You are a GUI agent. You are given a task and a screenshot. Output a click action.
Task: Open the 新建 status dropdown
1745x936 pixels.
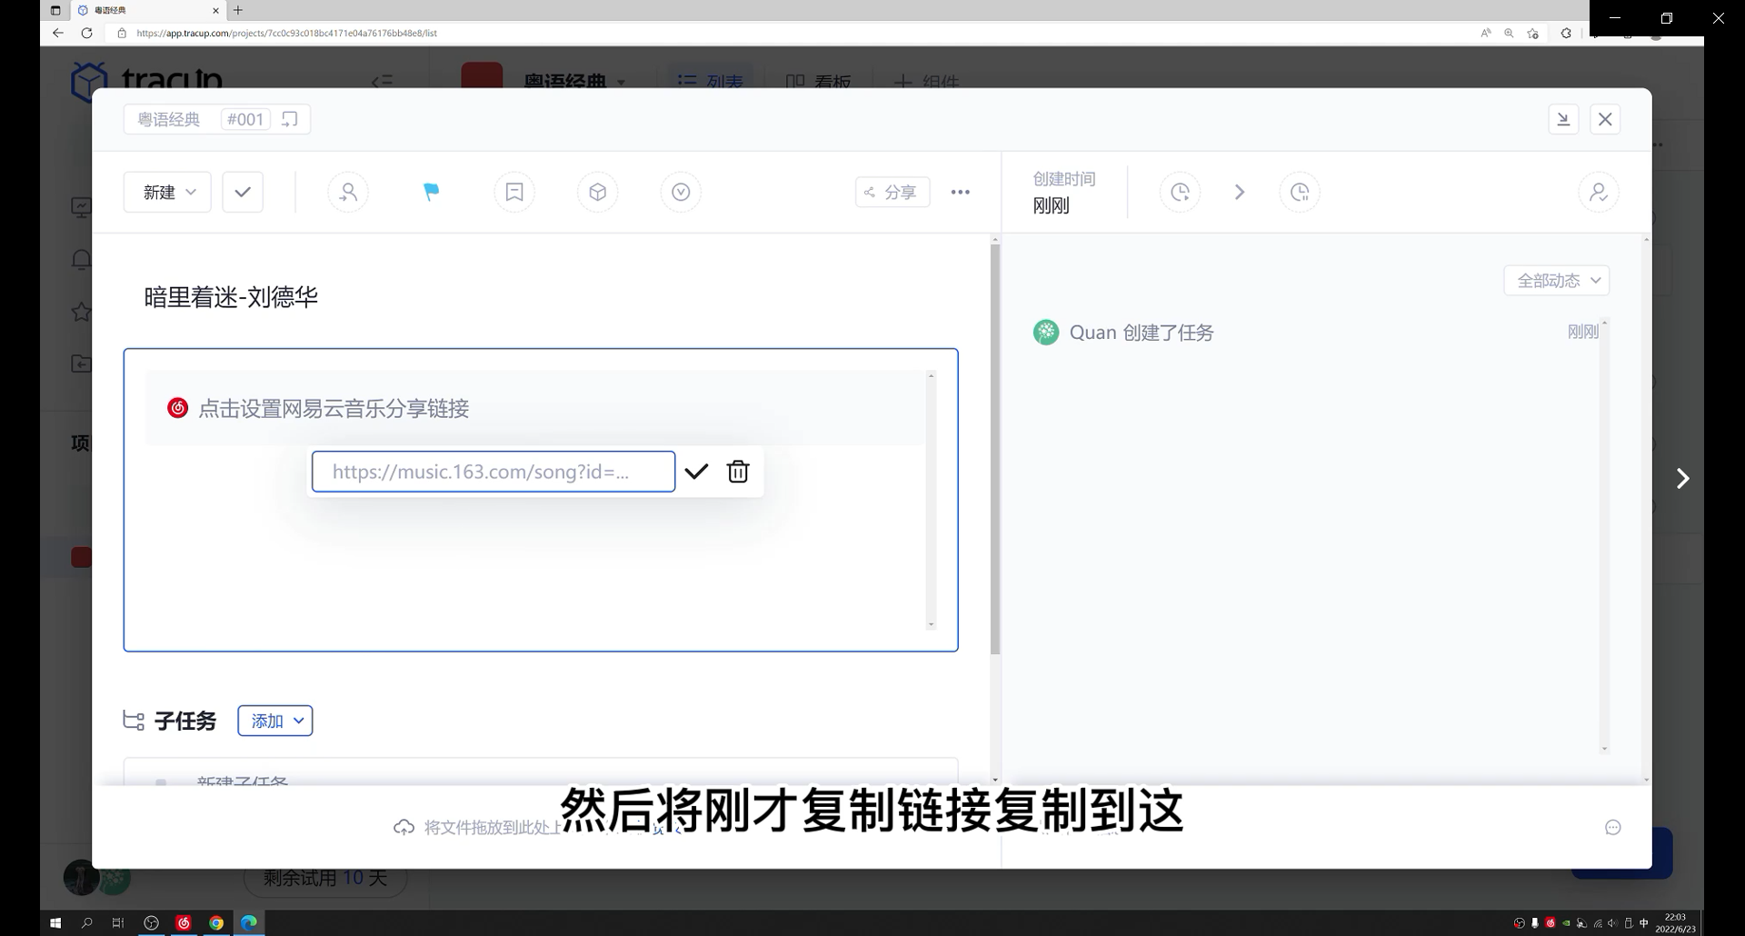[167, 192]
